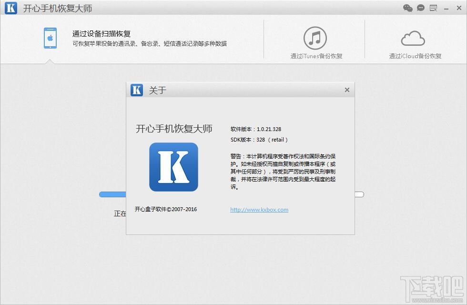Click the 软件版本：1.0.21.328 text
Image resolution: width=467 pixels, height=305 pixels.
[x=256, y=129]
